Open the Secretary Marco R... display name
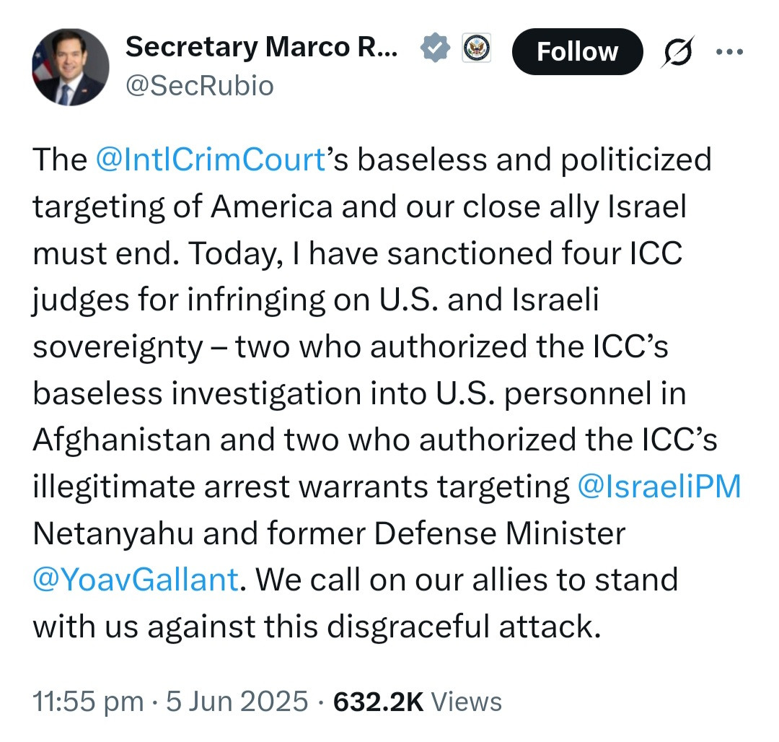Image resolution: width=779 pixels, height=742 pixels. coord(261,48)
